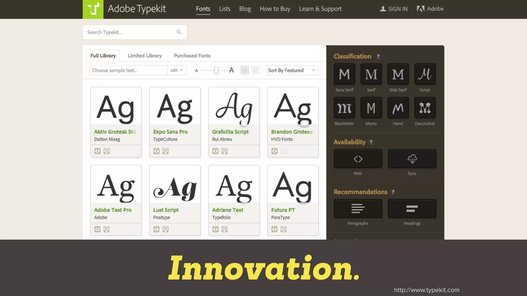The image size is (527, 296).
Task: Select Paragraphs recommendation filter
Action: pos(358,209)
